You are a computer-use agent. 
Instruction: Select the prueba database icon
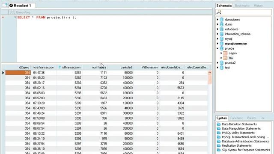[x=222, y=48]
